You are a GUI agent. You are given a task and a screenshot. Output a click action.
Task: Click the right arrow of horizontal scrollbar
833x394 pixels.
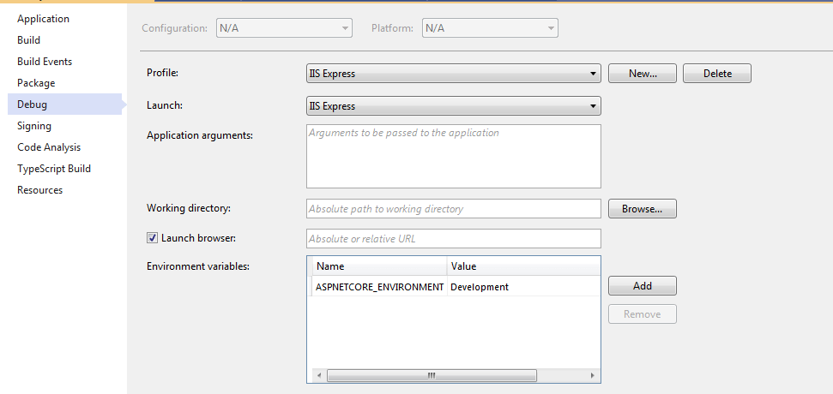pos(592,375)
